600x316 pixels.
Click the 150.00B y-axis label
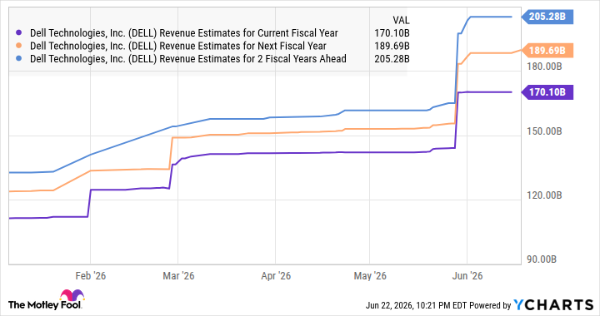click(544, 131)
